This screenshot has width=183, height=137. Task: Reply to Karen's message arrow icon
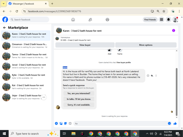click(x=152, y=76)
